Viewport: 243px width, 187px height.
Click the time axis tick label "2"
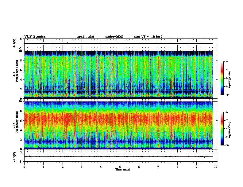[63, 167]
